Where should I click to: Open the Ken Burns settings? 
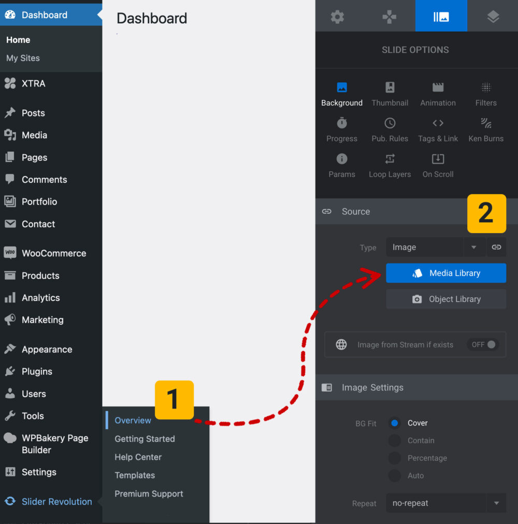[x=485, y=129]
